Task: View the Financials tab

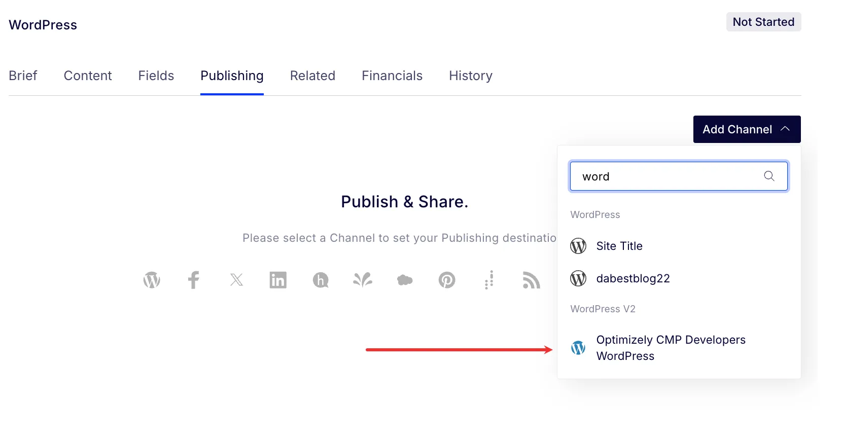Action: [392, 76]
